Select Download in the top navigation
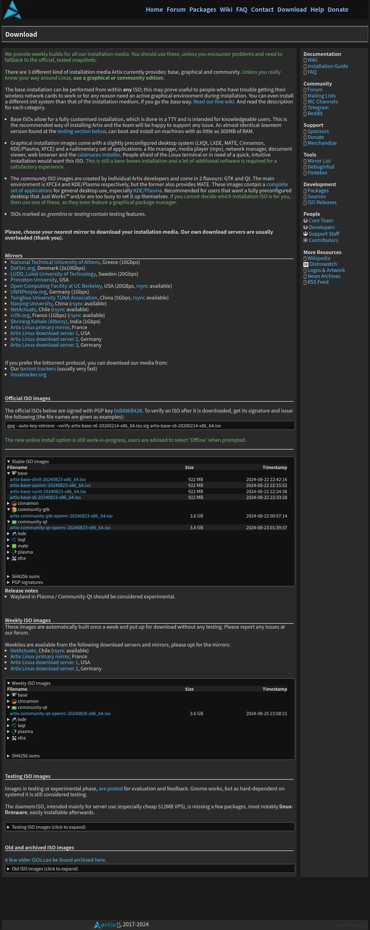This screenshot has width=370, height=930. pos(292,10)
